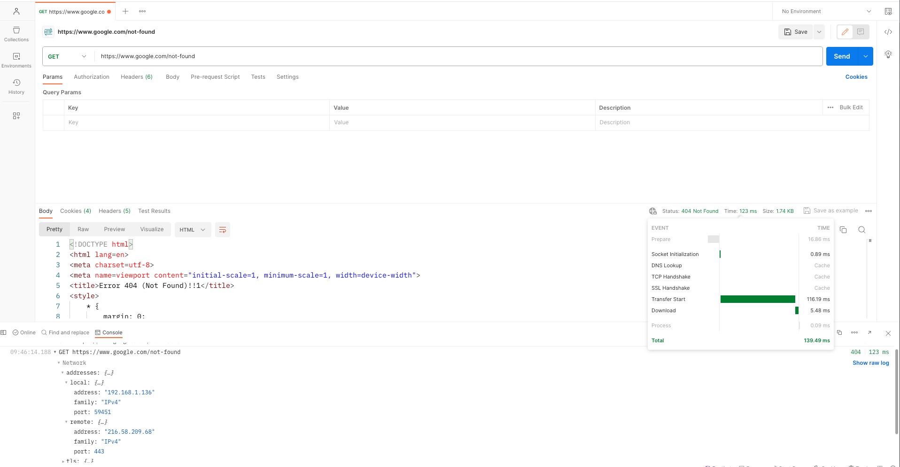Viewport: 900px width, 467px height.
Task: Collapse the remote address node
Action: tap(66, 422)
